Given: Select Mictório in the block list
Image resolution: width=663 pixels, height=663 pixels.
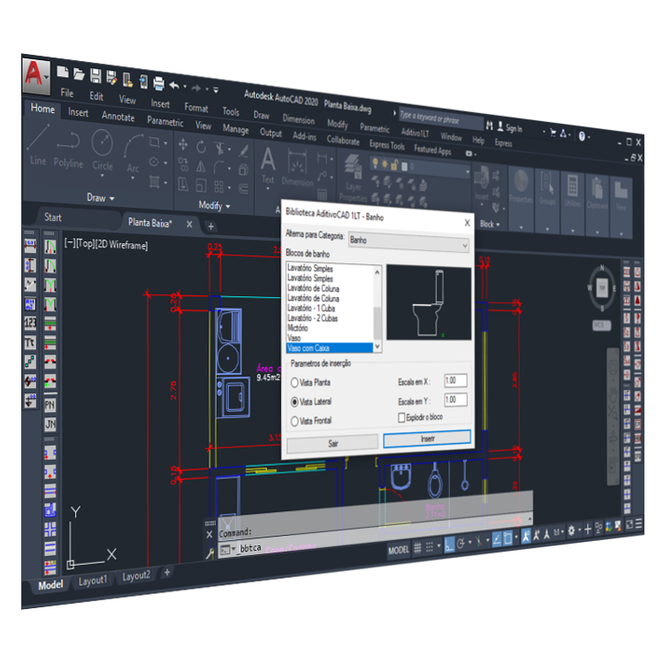Looking at the screenshot, I should click(298, 328).
